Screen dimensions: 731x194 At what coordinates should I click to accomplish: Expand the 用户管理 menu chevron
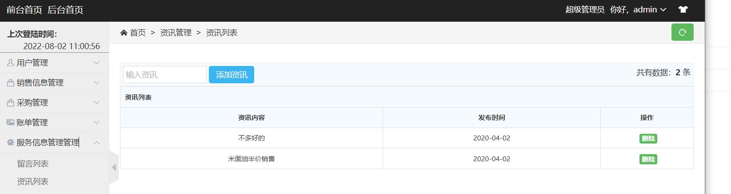[x=96, y=63]
